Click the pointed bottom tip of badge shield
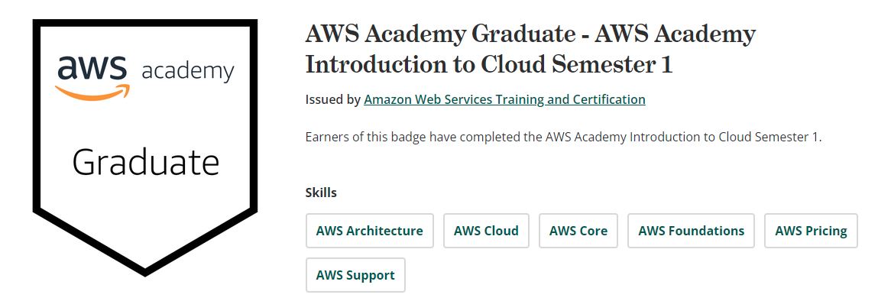 145,269
